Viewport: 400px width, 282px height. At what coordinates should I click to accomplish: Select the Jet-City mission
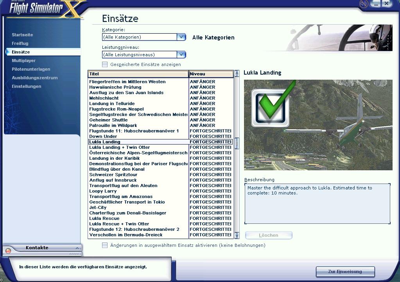pyautogui.click(x=160, y=208)
